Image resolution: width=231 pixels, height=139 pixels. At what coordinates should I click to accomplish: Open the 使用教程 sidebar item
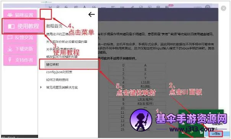(x=23, y=26)
